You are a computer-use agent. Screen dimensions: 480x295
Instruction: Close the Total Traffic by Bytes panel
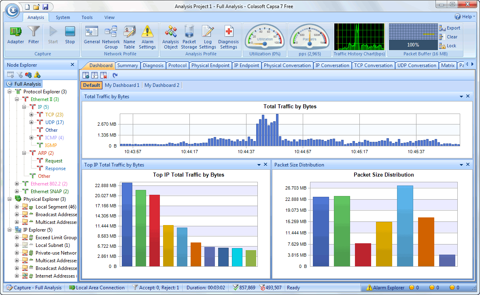[x=468, y=96]
